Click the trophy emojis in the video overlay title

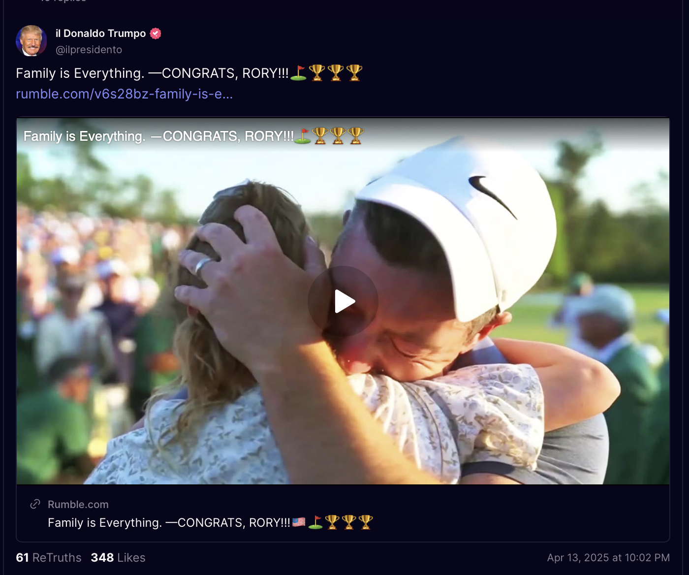click(338, 135)
